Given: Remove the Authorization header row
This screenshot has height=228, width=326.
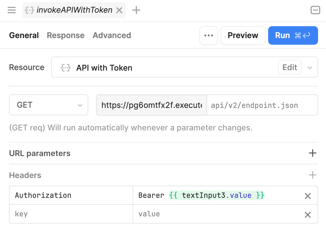Looking at the screenshot, I should (308, 196).
